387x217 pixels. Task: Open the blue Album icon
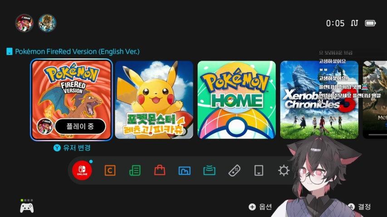point(184,170)
